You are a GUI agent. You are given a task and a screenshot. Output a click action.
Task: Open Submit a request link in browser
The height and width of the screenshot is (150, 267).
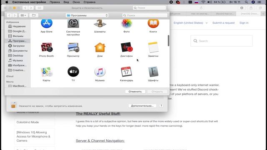tap(224, 23)
